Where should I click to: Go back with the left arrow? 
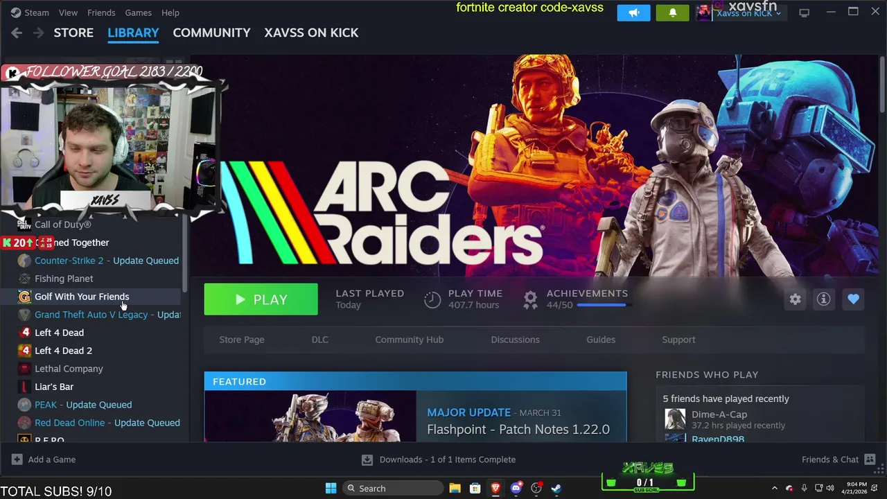[x=17, y=33]
